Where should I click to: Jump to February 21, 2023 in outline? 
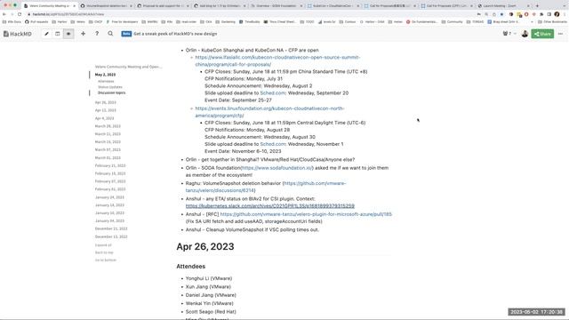click(x=110, y=166)
